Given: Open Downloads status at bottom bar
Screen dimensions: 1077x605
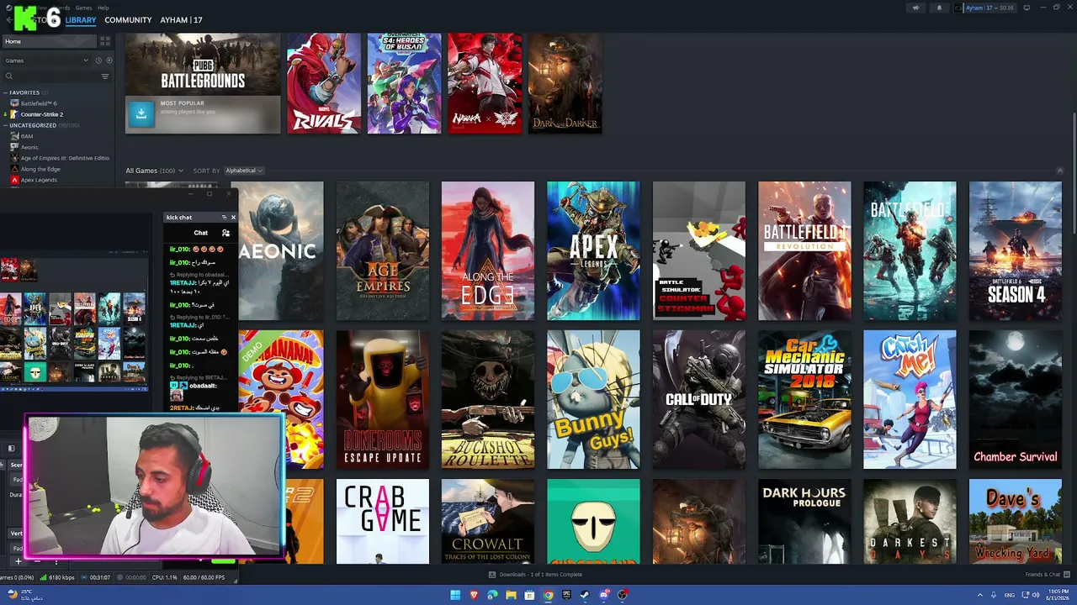Looking at the screenshot, I should (536, 575).
